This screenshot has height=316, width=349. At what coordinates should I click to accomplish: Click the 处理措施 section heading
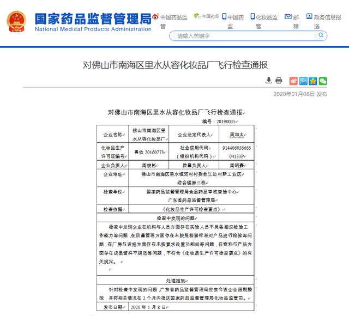point(176,281)
